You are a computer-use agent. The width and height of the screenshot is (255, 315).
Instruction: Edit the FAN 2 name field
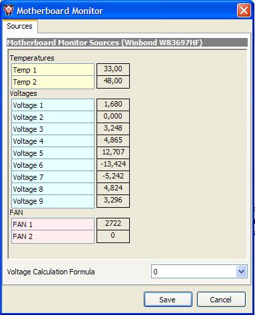[x=53, y=236]
